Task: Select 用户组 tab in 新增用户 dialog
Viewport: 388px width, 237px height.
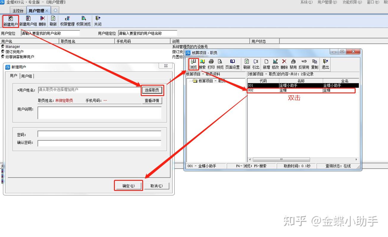Action: 27,76
